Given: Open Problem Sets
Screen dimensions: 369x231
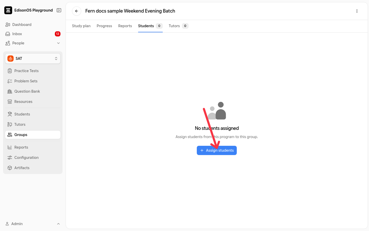Looking at the screenshot, I should [x=33, y=81].
